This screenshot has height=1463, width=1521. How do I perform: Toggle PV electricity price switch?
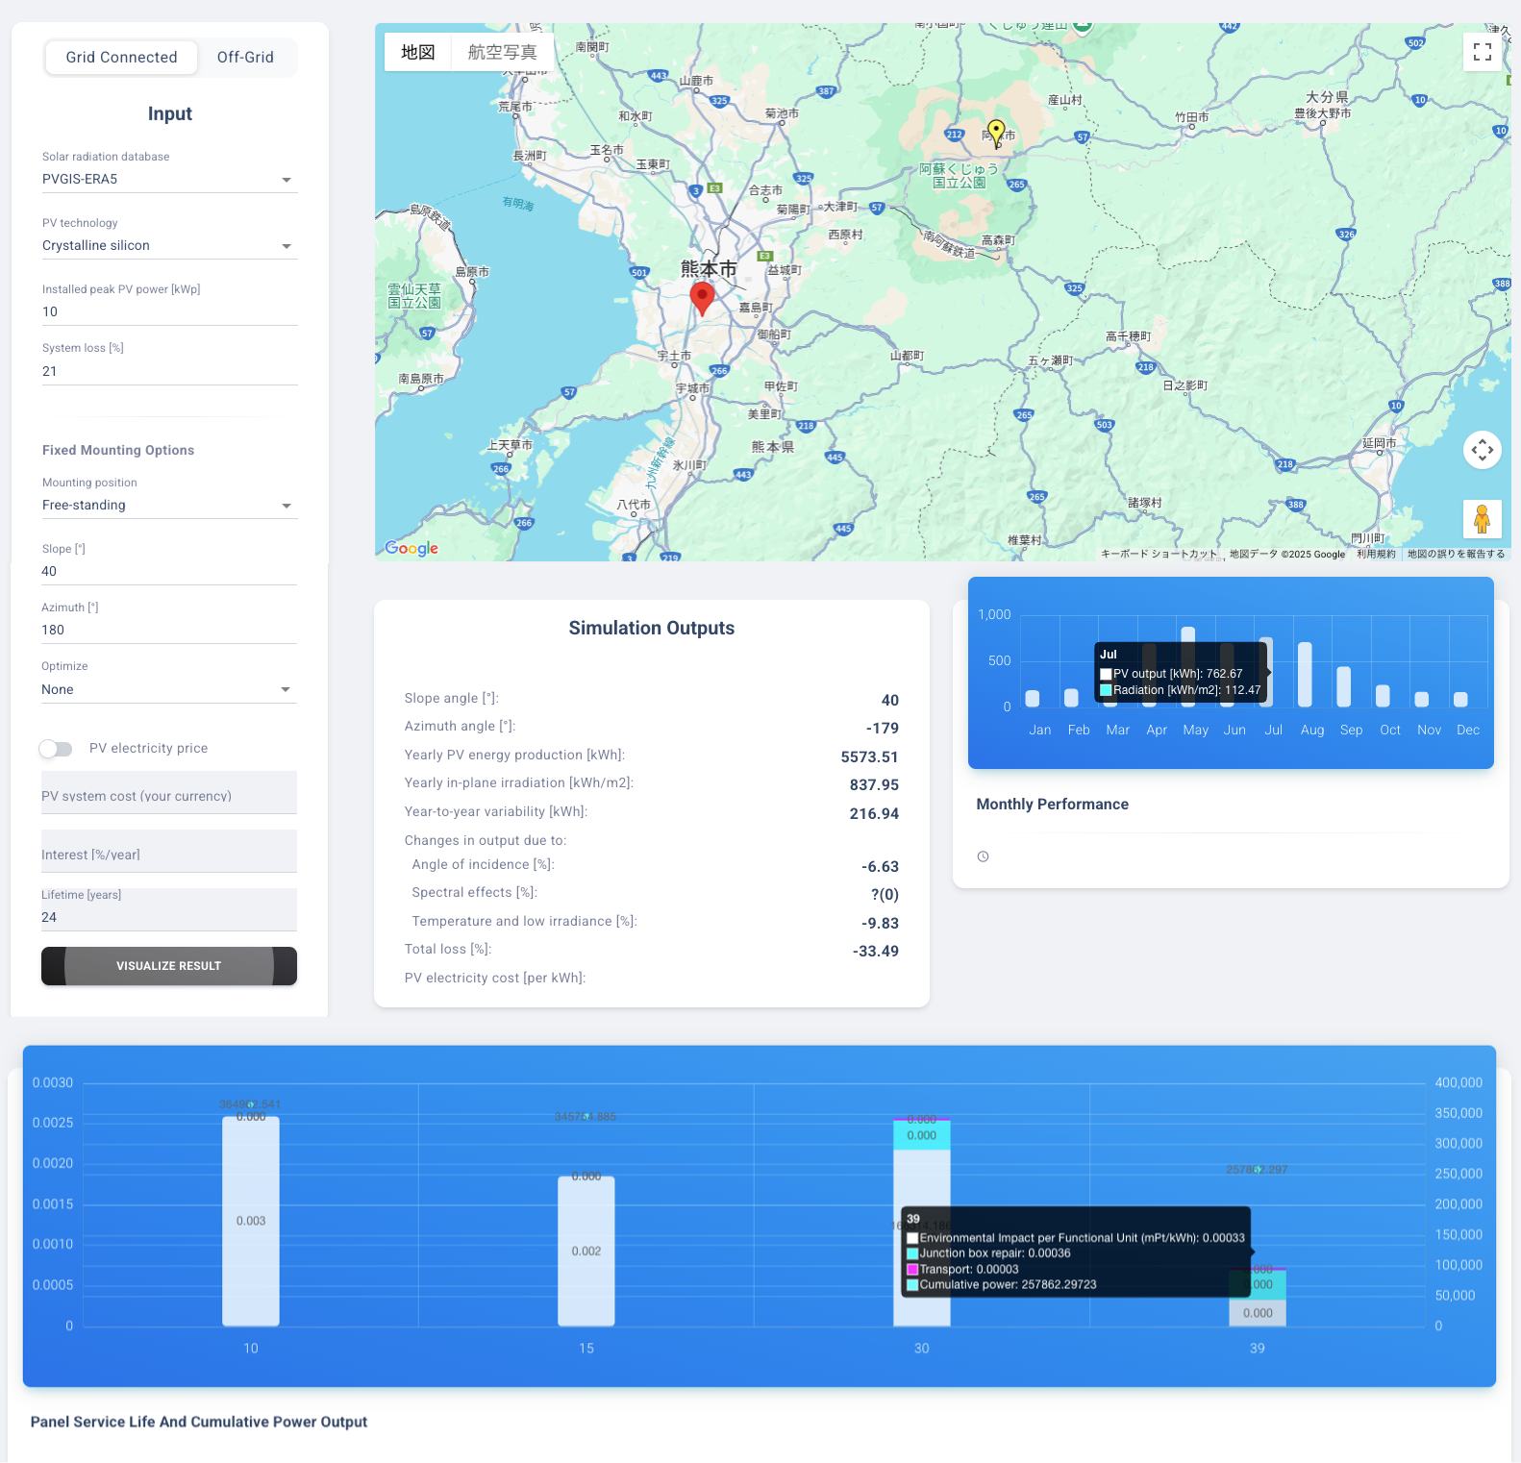pyautogui.click(x=56, y=749)
